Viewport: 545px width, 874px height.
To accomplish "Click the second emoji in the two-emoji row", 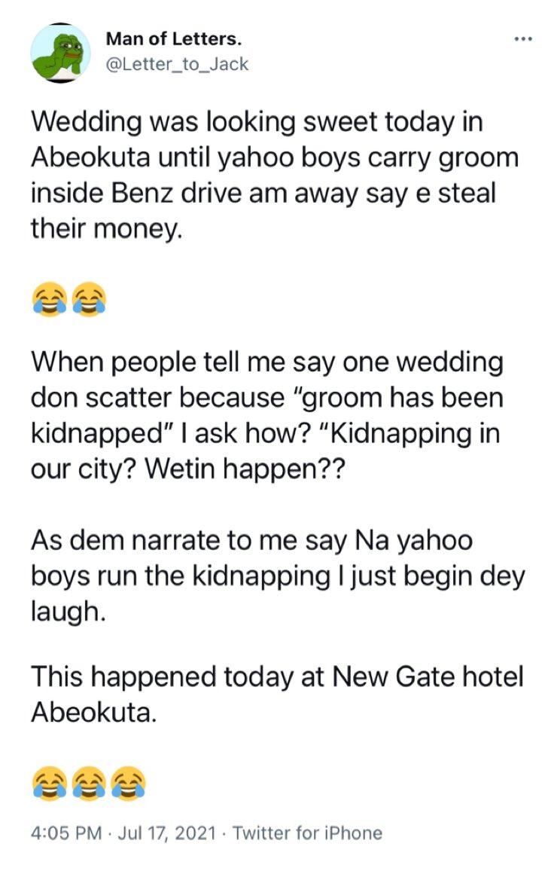I will [88, 298].
